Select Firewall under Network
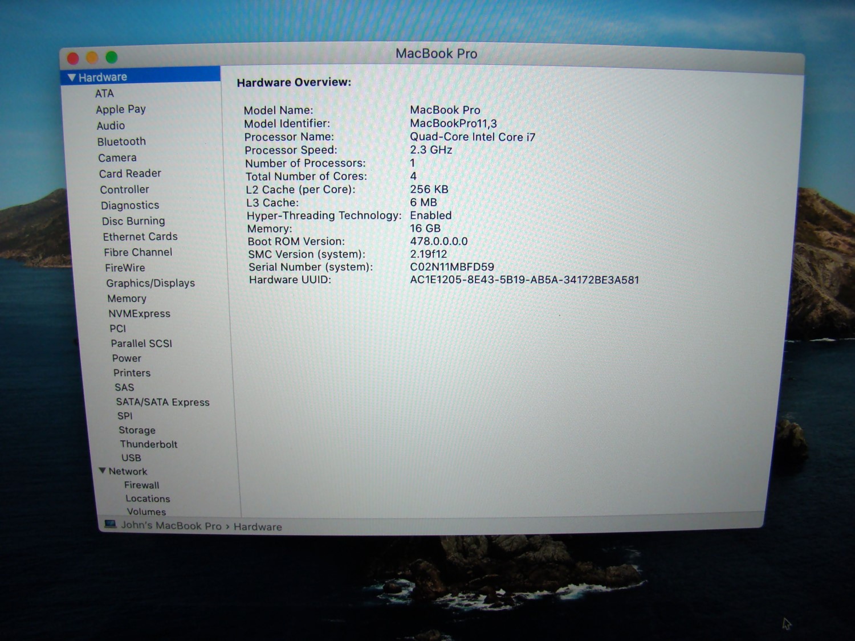 pos(141,485)
